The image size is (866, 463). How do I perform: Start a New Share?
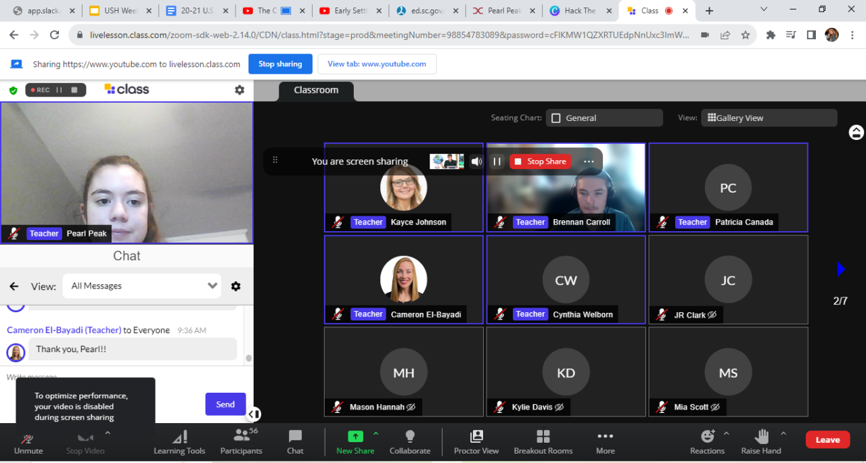coord(355,443)
